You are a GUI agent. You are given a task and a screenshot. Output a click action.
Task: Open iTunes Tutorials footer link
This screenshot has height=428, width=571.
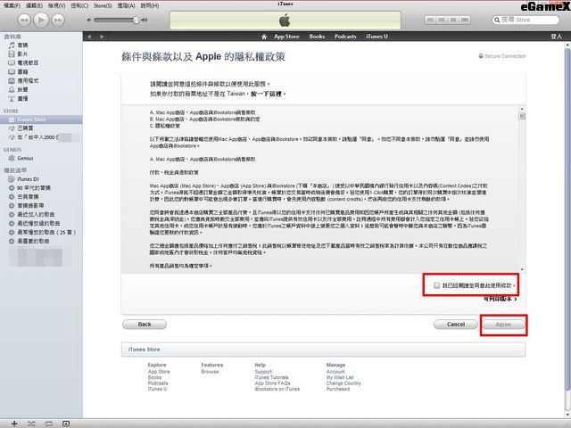[271, 377]
